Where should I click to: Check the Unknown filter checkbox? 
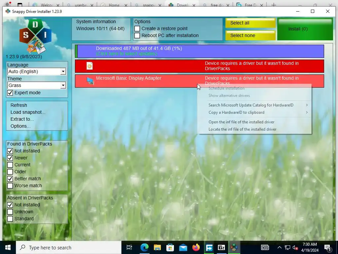(x=10, y=212)
